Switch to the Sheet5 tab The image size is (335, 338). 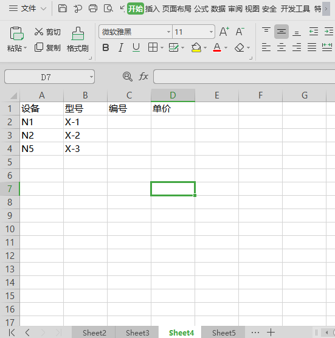tap(224, 333)
